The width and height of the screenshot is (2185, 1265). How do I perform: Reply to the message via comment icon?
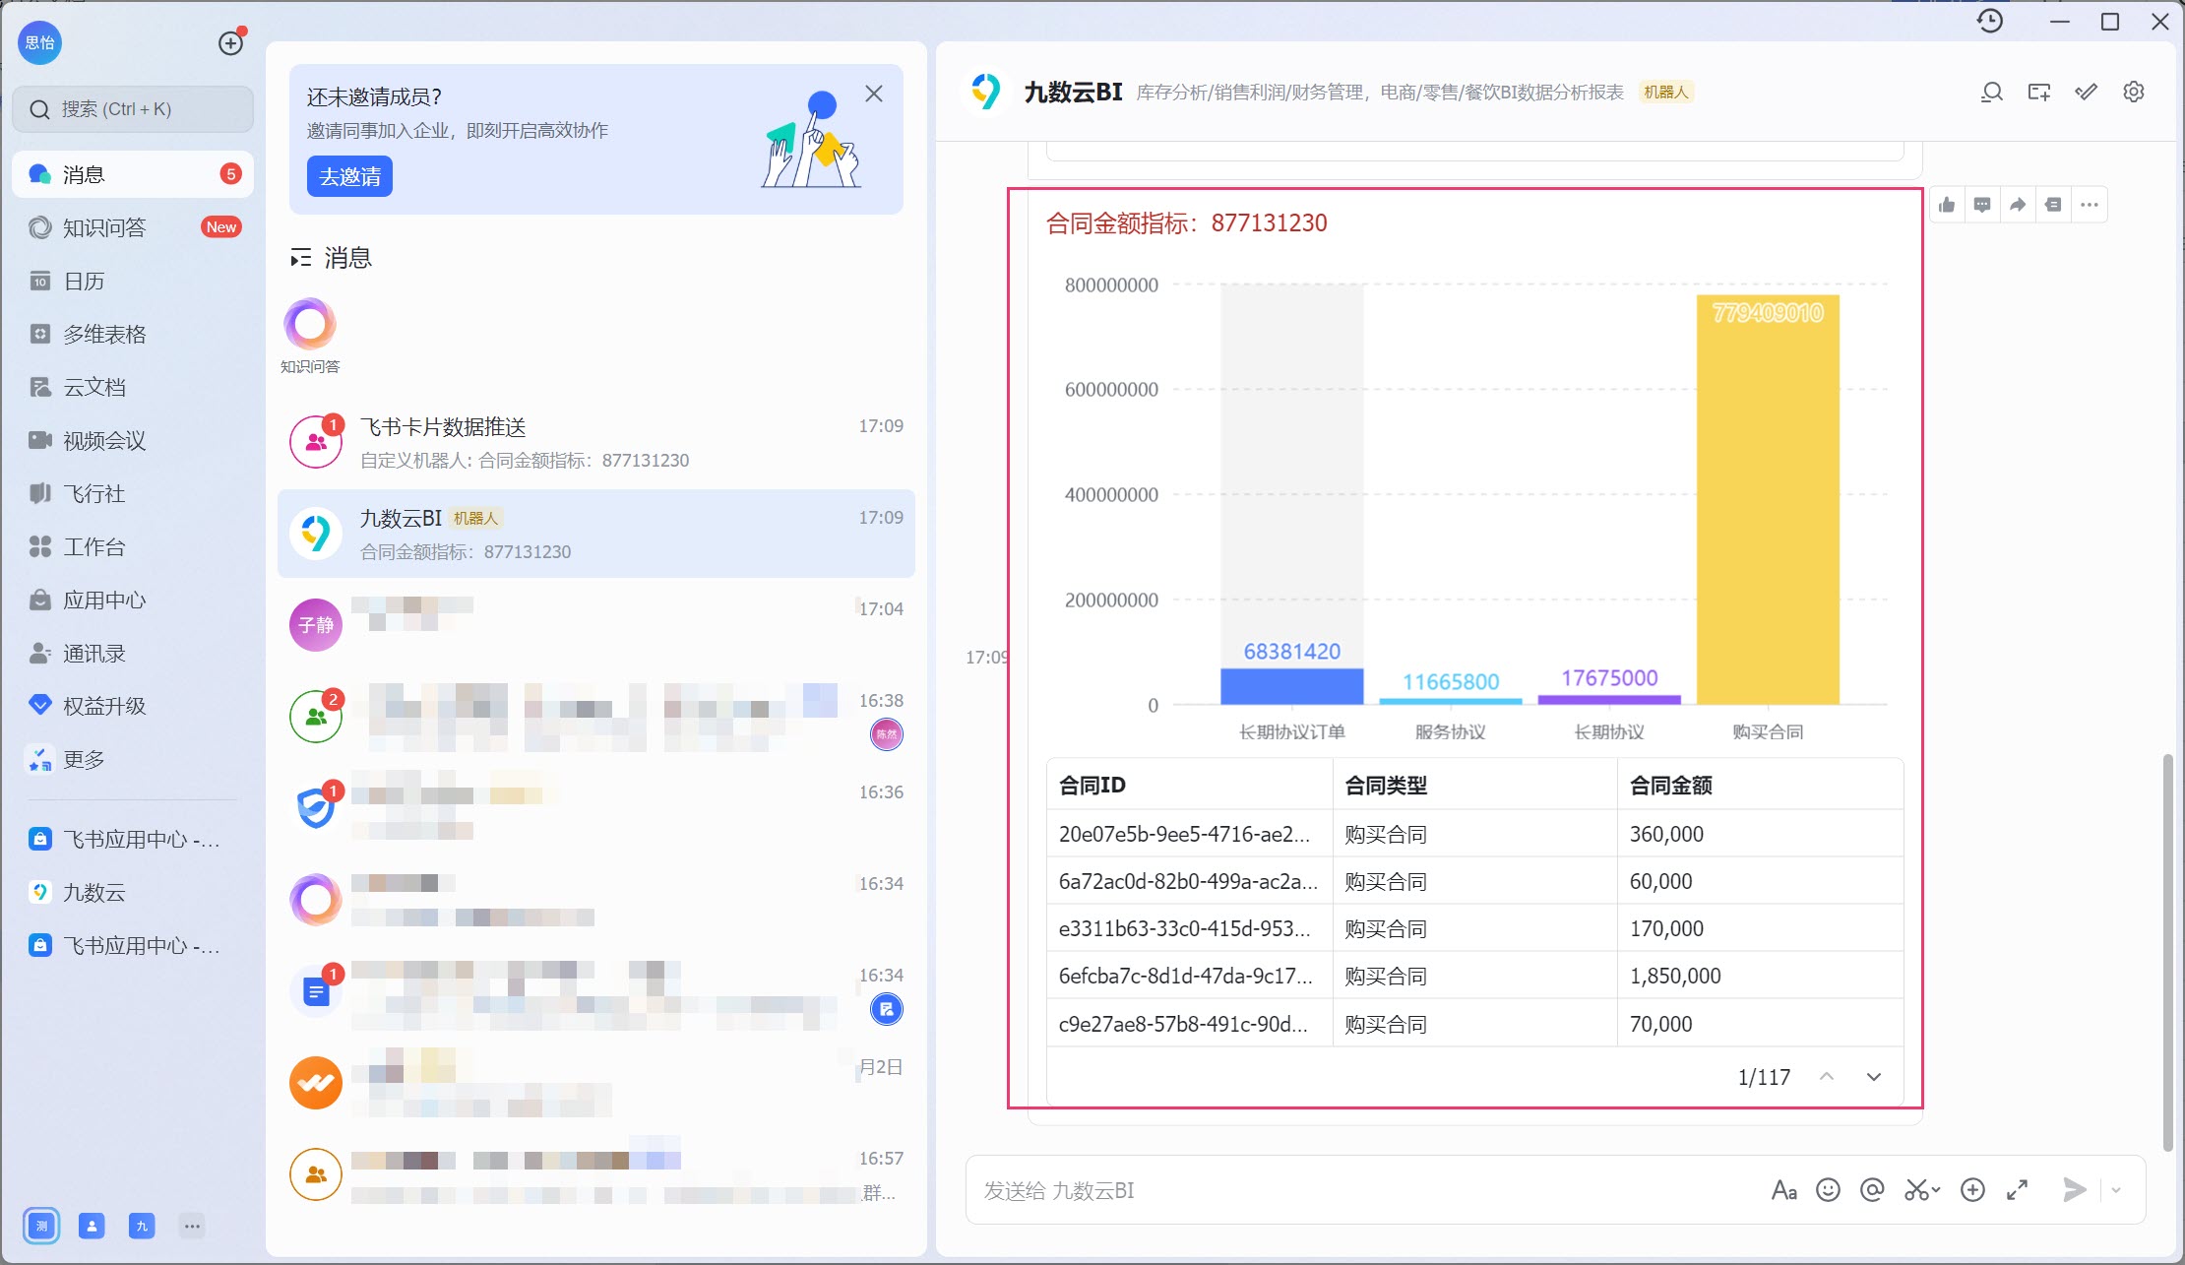[1982, 205]
